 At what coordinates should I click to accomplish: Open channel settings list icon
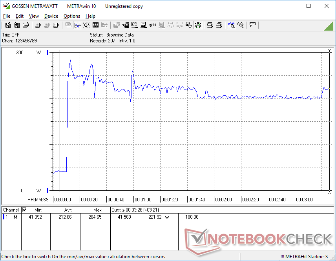pos(135,25)
